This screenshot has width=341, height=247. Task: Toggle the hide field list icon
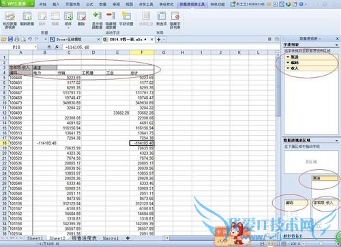175,16
